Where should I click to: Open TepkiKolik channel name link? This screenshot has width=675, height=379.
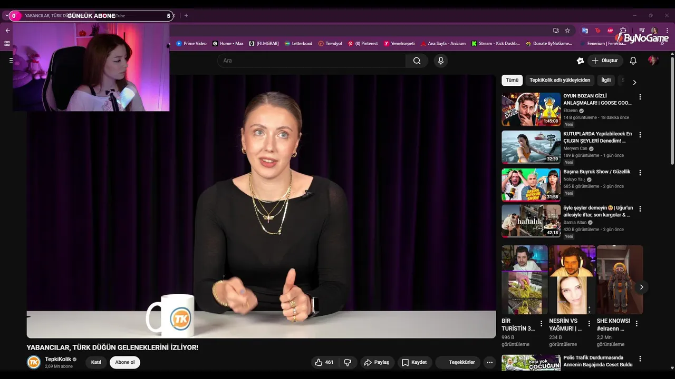pyautogui.click(x=58, y=359)
